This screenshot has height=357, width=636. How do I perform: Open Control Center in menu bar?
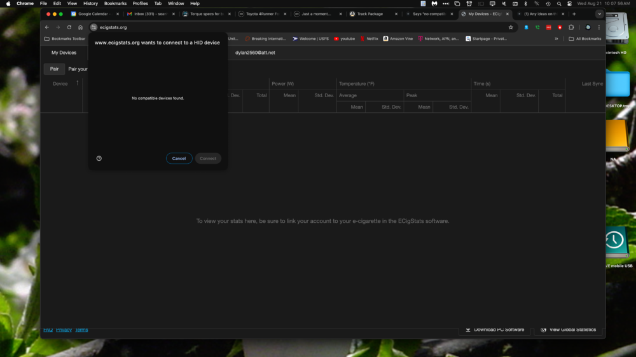coord(569,4)
